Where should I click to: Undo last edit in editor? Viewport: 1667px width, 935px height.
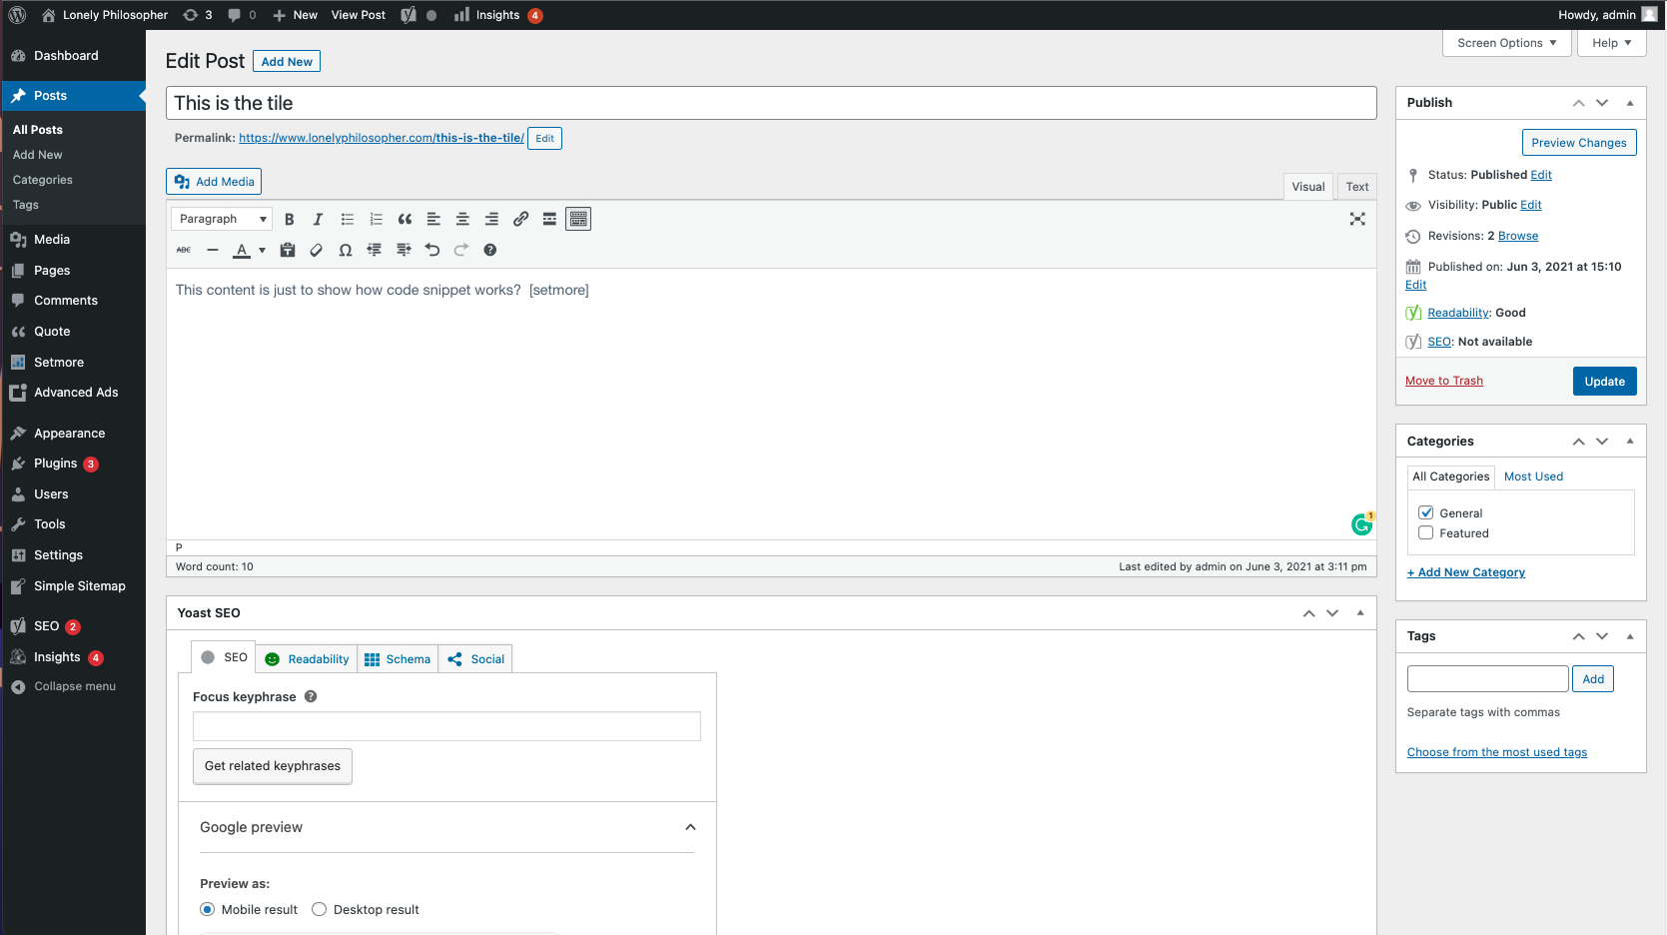(x=432, y=250)
